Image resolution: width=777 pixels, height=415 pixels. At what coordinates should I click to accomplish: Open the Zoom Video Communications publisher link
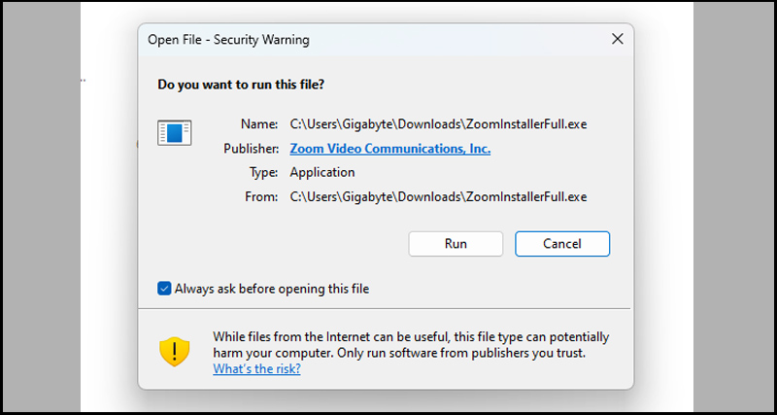[390, 149]
